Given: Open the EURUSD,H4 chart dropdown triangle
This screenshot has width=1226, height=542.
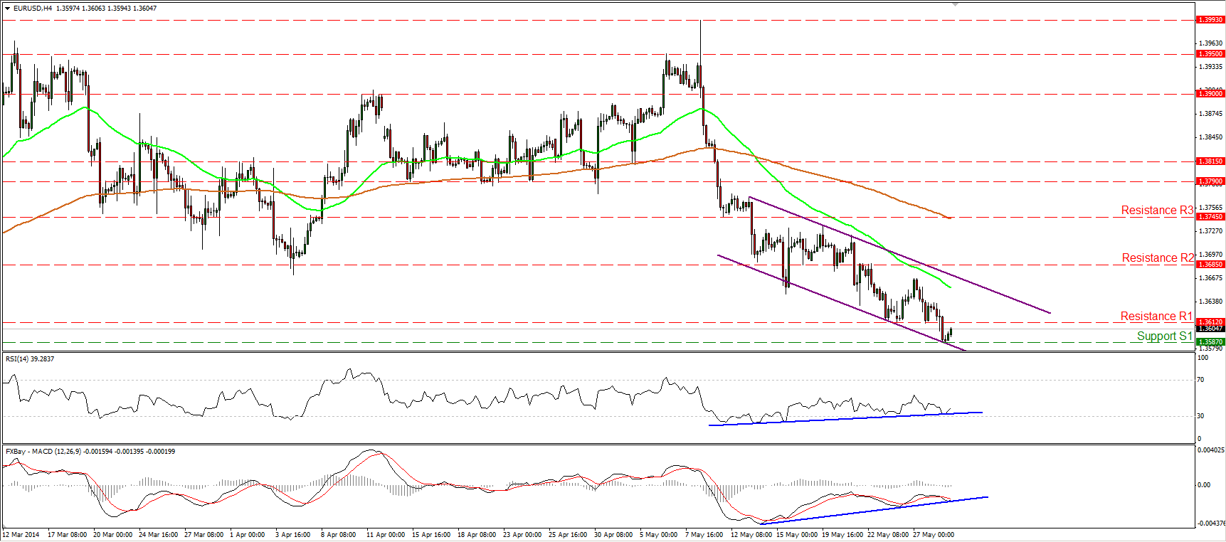Looking at the screenshot, I should point(8,9).
